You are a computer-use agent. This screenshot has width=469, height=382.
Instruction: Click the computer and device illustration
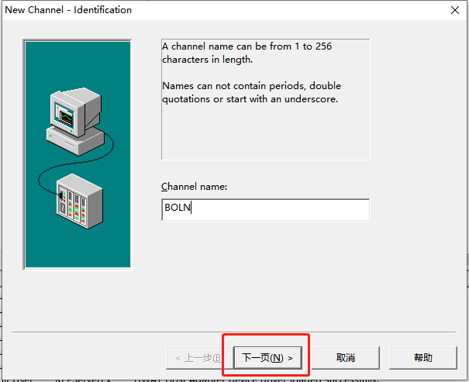click(x=78, y=154)
